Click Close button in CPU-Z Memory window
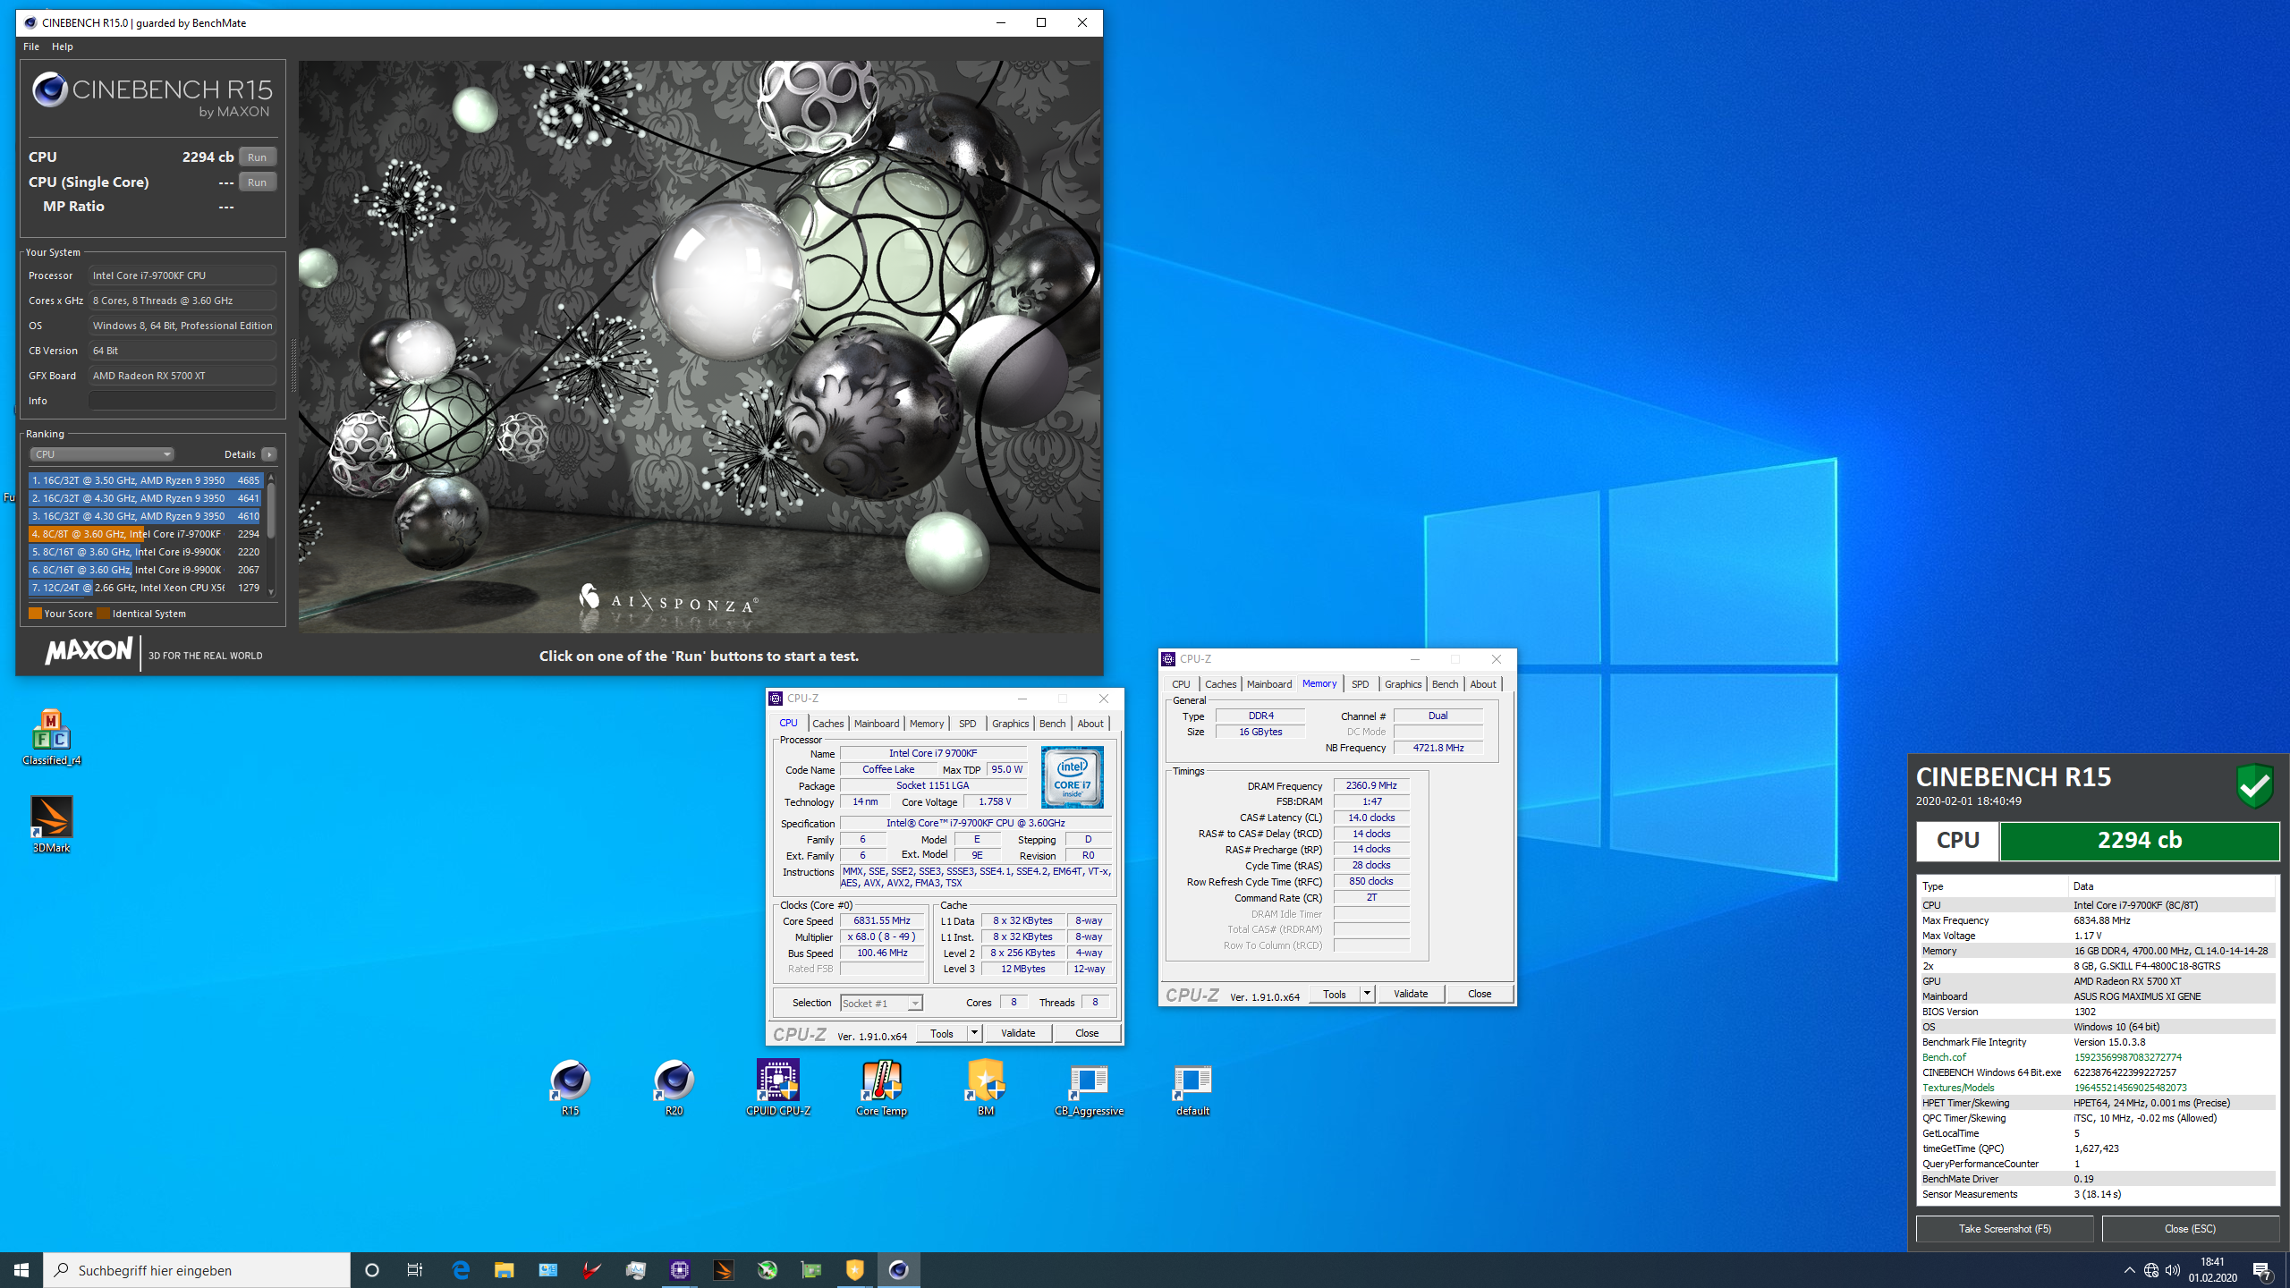Image resolution: width=2290 pixels, height=1288 pixels. [x=1480, y=994]
